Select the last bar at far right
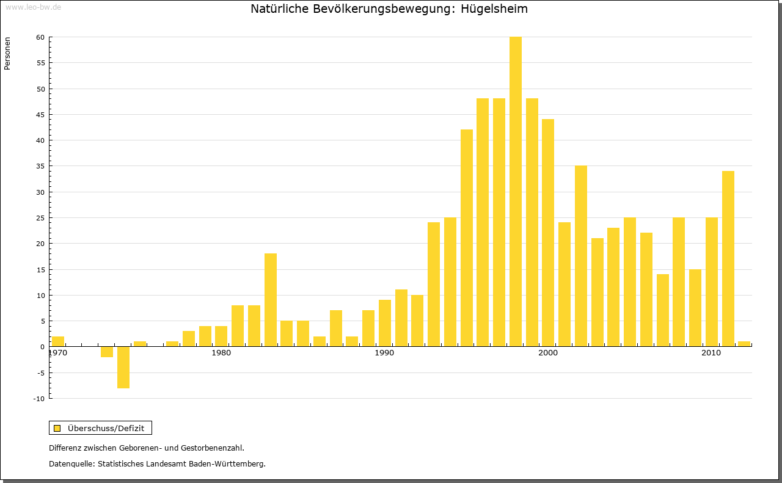The height and width of the screenshot is (483, 782). tap(744, 344)
